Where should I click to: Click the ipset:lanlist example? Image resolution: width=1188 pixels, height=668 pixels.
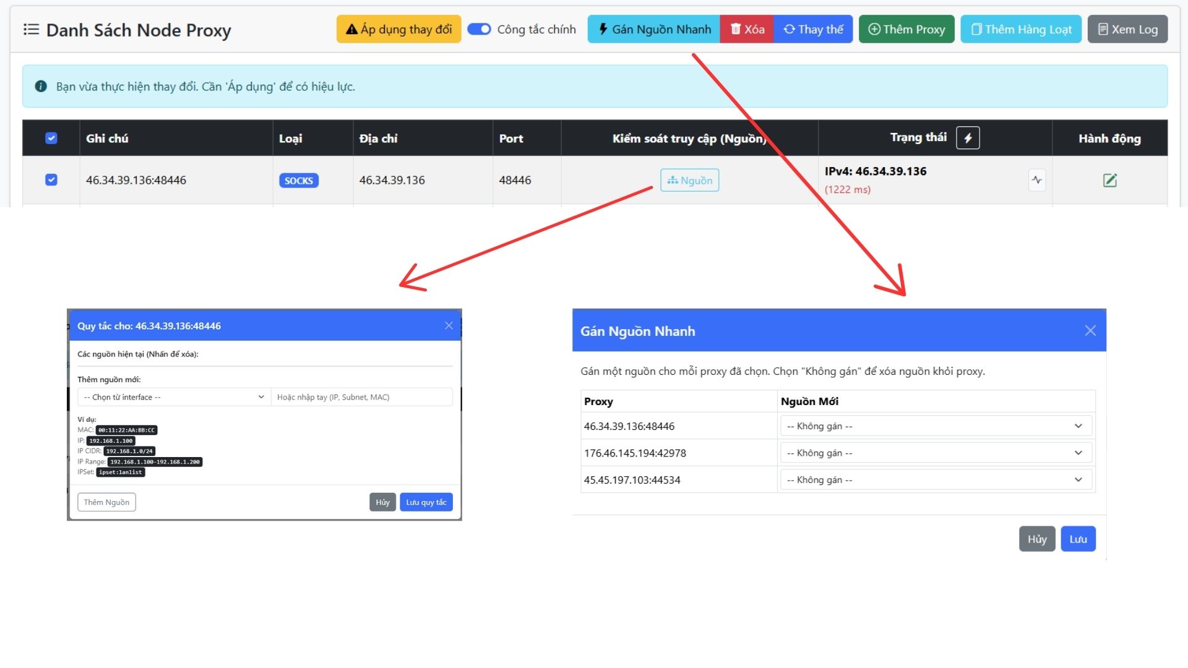click(121, 472)
